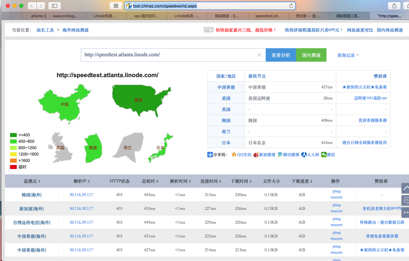The width and height of the screenshot is (409, 261).
Task: Go forward with Safari forward arrow
Action: pos(41,6)
